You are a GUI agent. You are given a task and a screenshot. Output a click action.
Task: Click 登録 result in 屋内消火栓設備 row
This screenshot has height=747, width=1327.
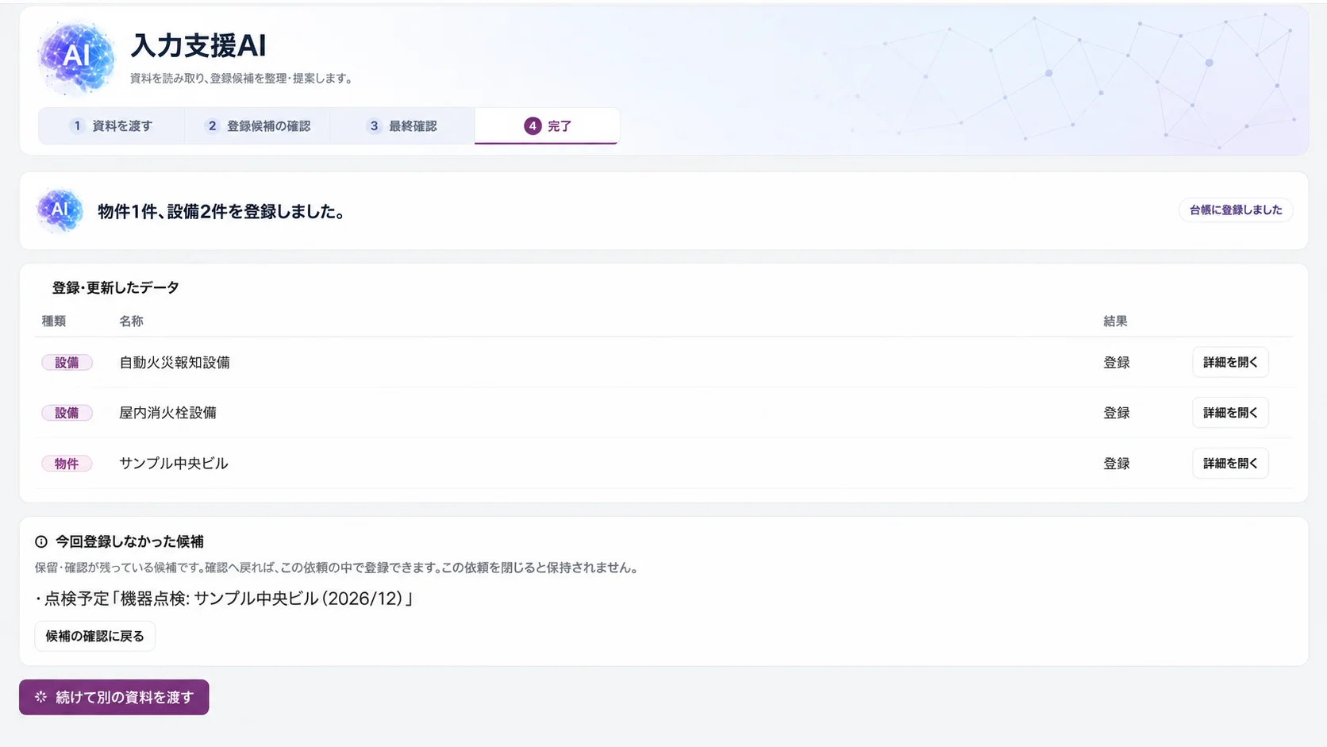point(1117,413)
